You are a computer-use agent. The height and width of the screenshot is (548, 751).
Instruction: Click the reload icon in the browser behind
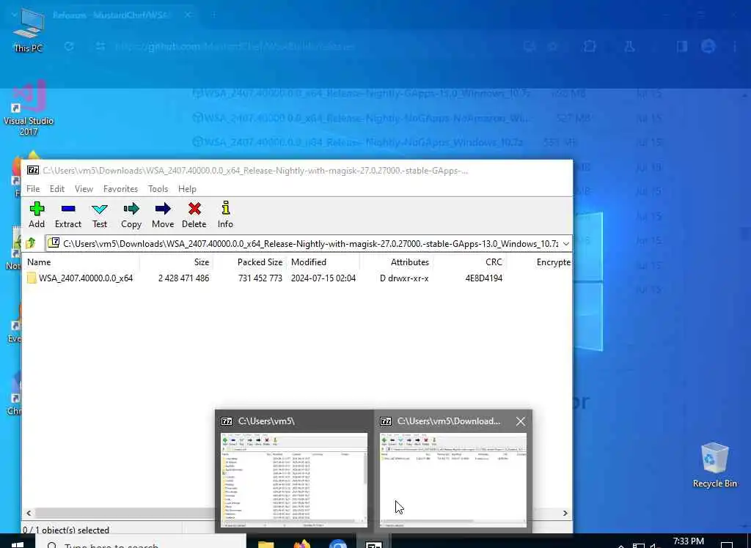coord(69,46)
